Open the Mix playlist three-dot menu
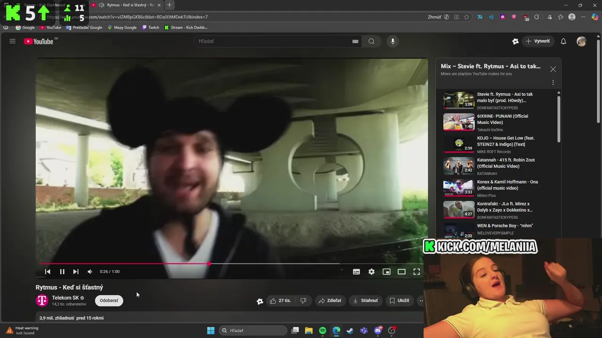The image size is (602, 338). [553, 83]
